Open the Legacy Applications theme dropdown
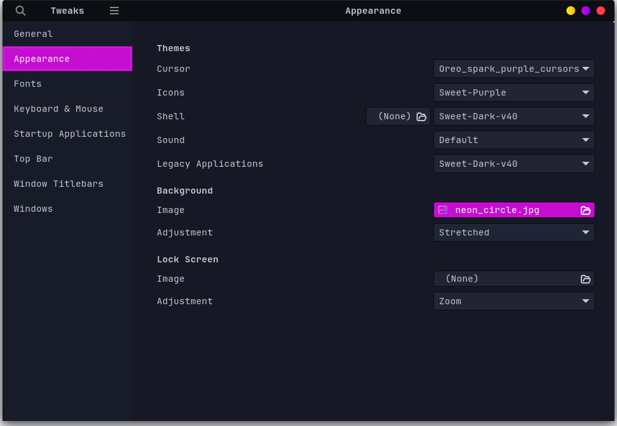 pyautogui.click(x=514, y=163)
